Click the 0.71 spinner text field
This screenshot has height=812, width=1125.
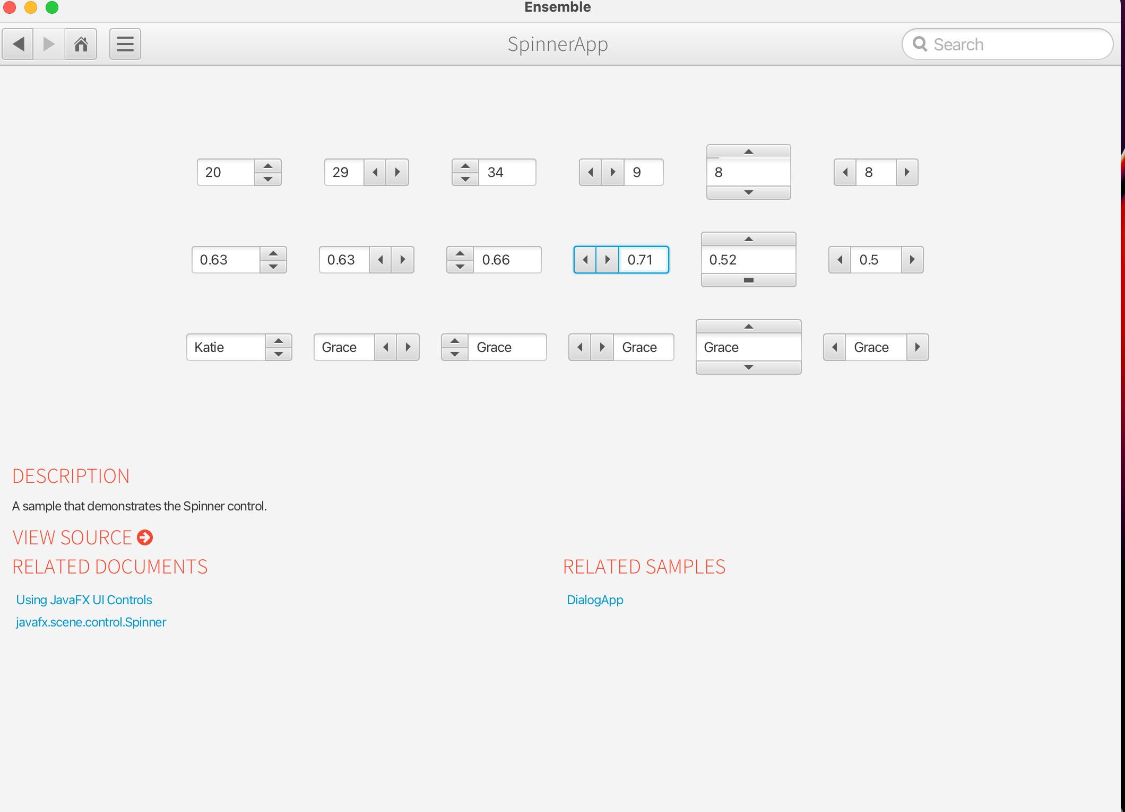click(643, 260)
